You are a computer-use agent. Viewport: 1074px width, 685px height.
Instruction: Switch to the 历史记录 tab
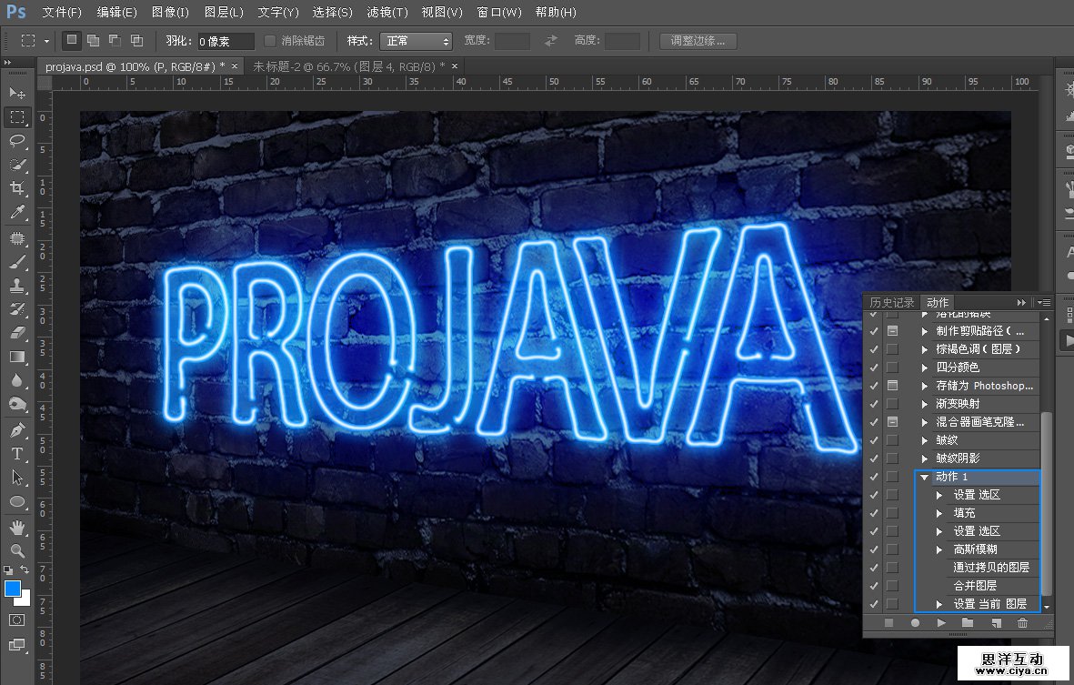tap(891, 302)
